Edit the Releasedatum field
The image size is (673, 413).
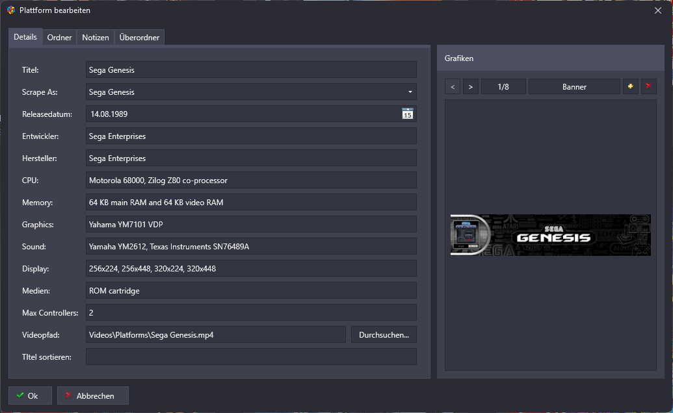click(x=251, y=114)
